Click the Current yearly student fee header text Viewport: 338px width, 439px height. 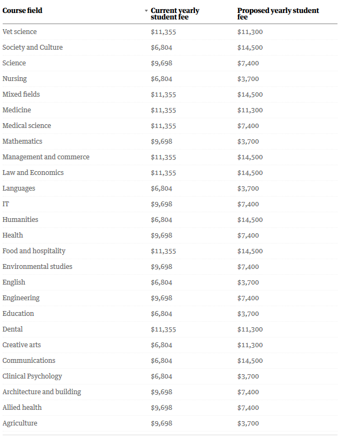(175, 13)
